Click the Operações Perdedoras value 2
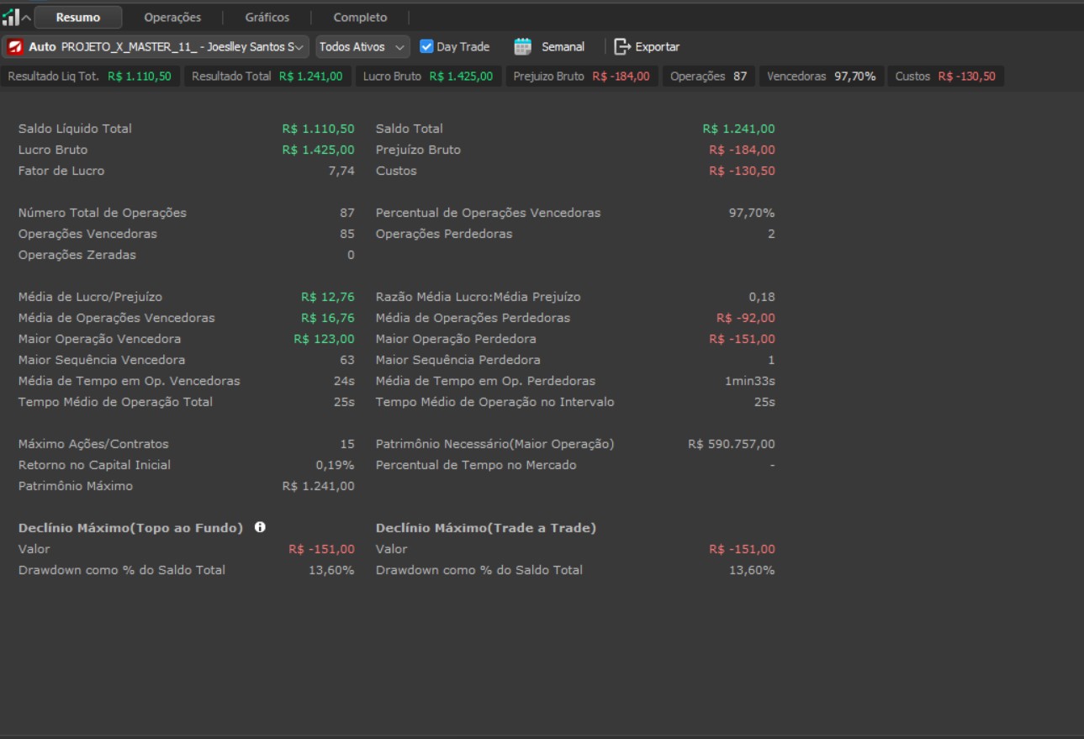The height and width of the screenshot is (739, 1084). [771, 234]
